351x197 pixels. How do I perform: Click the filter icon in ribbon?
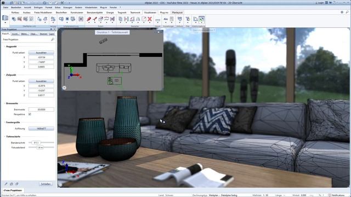coord(188,19)
